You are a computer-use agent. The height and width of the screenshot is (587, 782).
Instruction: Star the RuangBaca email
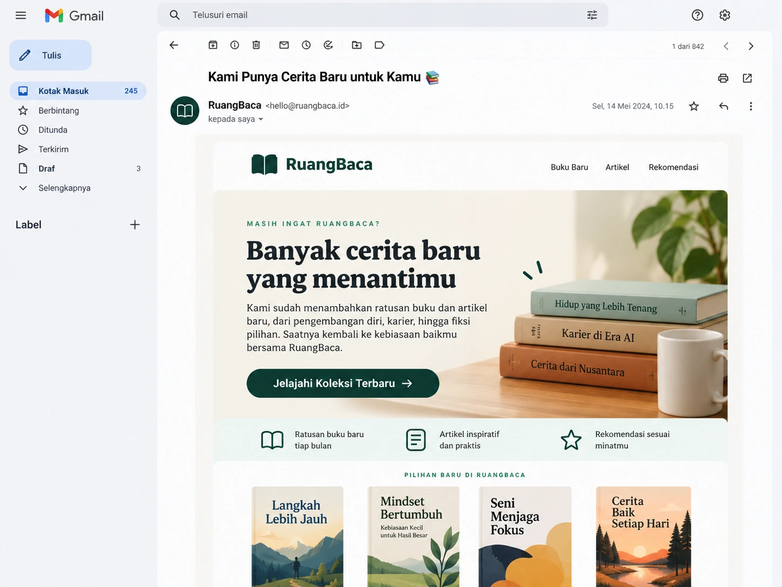pos(694,106)
